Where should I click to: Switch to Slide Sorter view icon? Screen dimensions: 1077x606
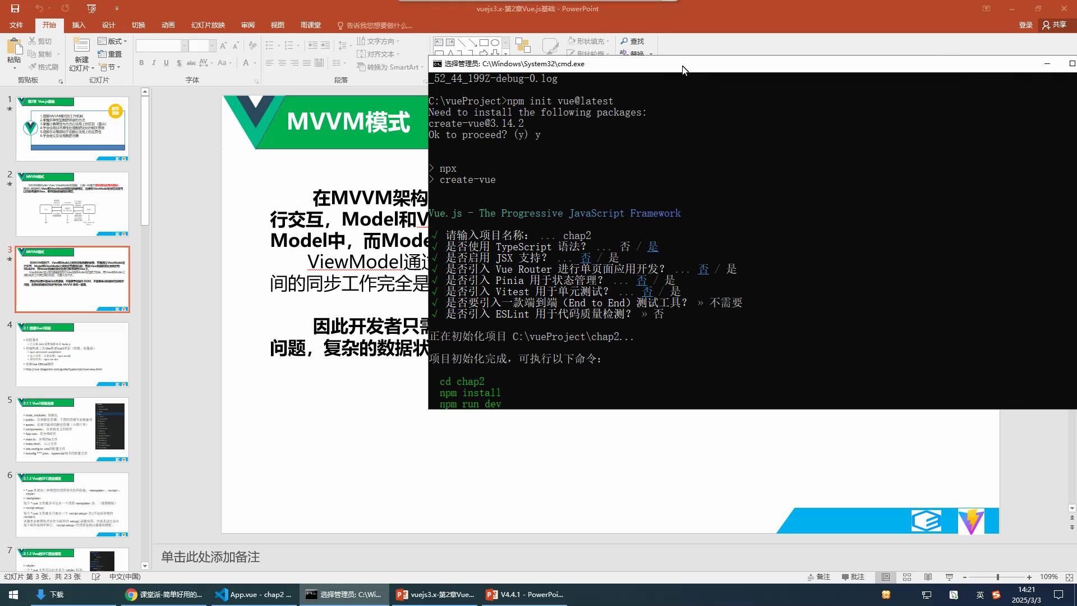pyautogui.click(x=907, y=577)
